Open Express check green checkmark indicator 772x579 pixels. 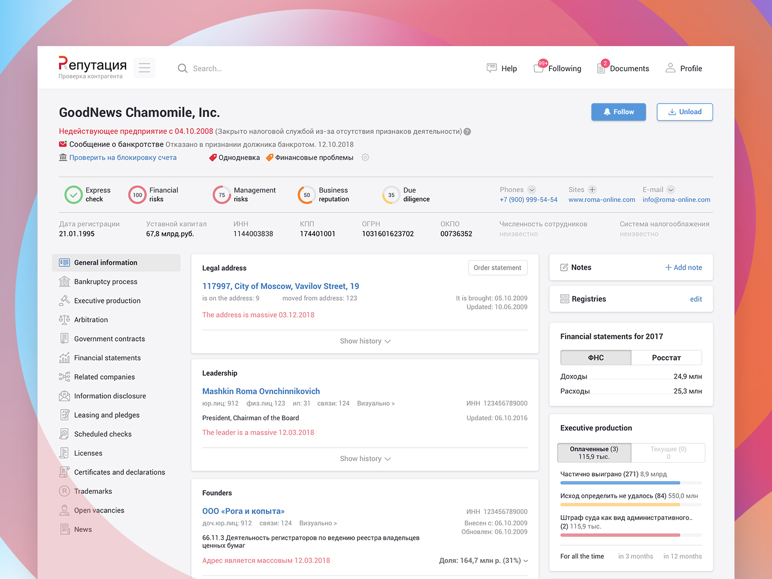tap(73, 195)
